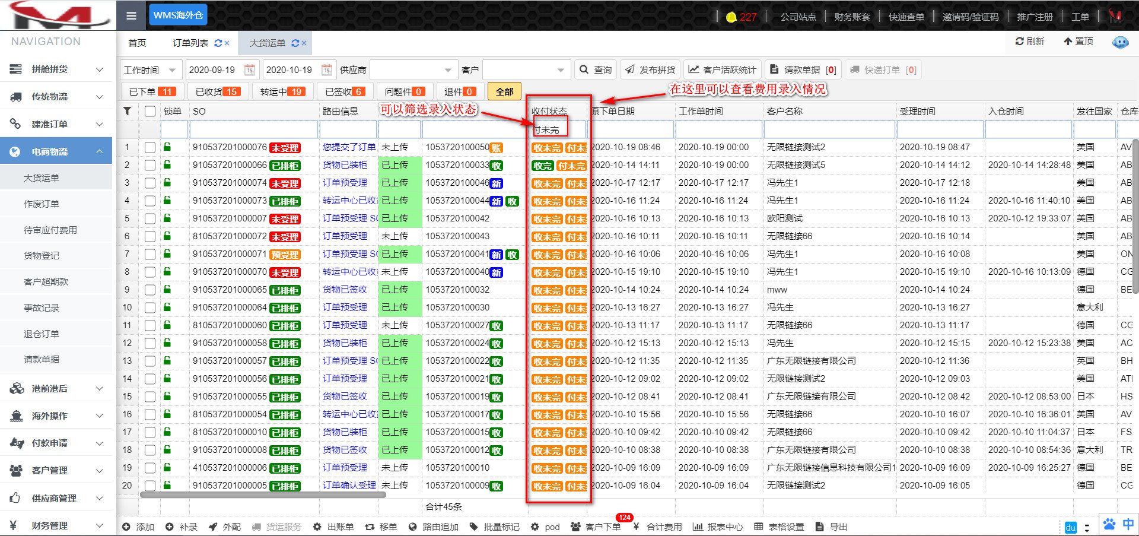This screenshot has width=1139, height=536.
Task: Click the 收付状态 filter field showing 付未完
Action: pyautogui.click(x=558, y=129)
